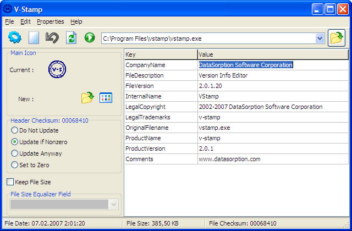
Task: Open the File Size Equalizer Field dropdown
Action: tap(114, 204)
